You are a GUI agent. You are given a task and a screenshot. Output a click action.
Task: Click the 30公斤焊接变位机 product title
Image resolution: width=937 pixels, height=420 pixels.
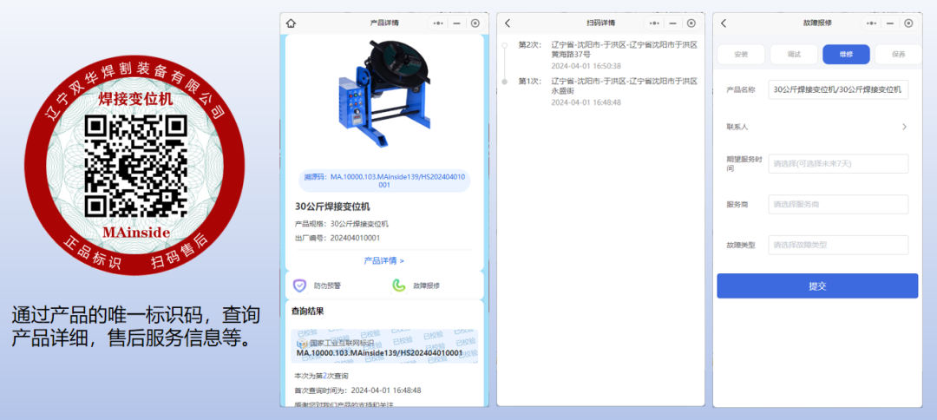click(x=333, y=207)
